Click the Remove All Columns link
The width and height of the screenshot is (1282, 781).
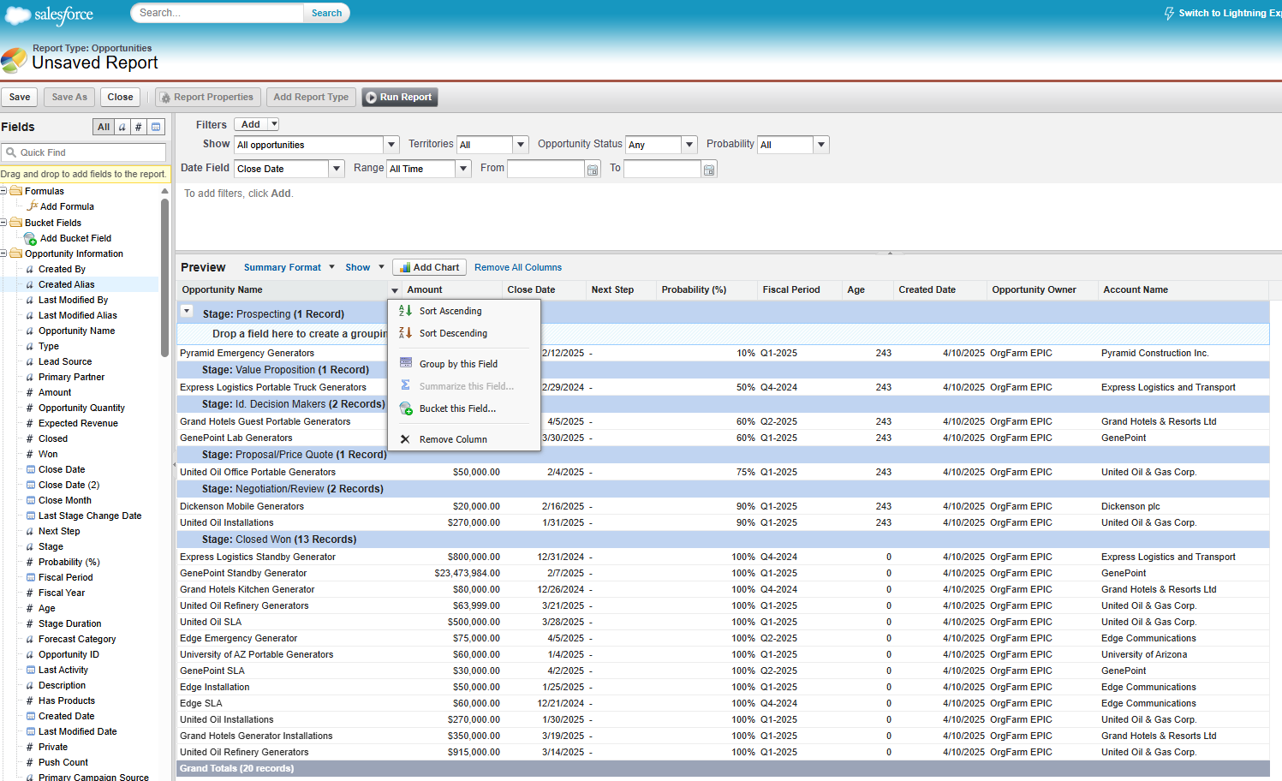517,266
